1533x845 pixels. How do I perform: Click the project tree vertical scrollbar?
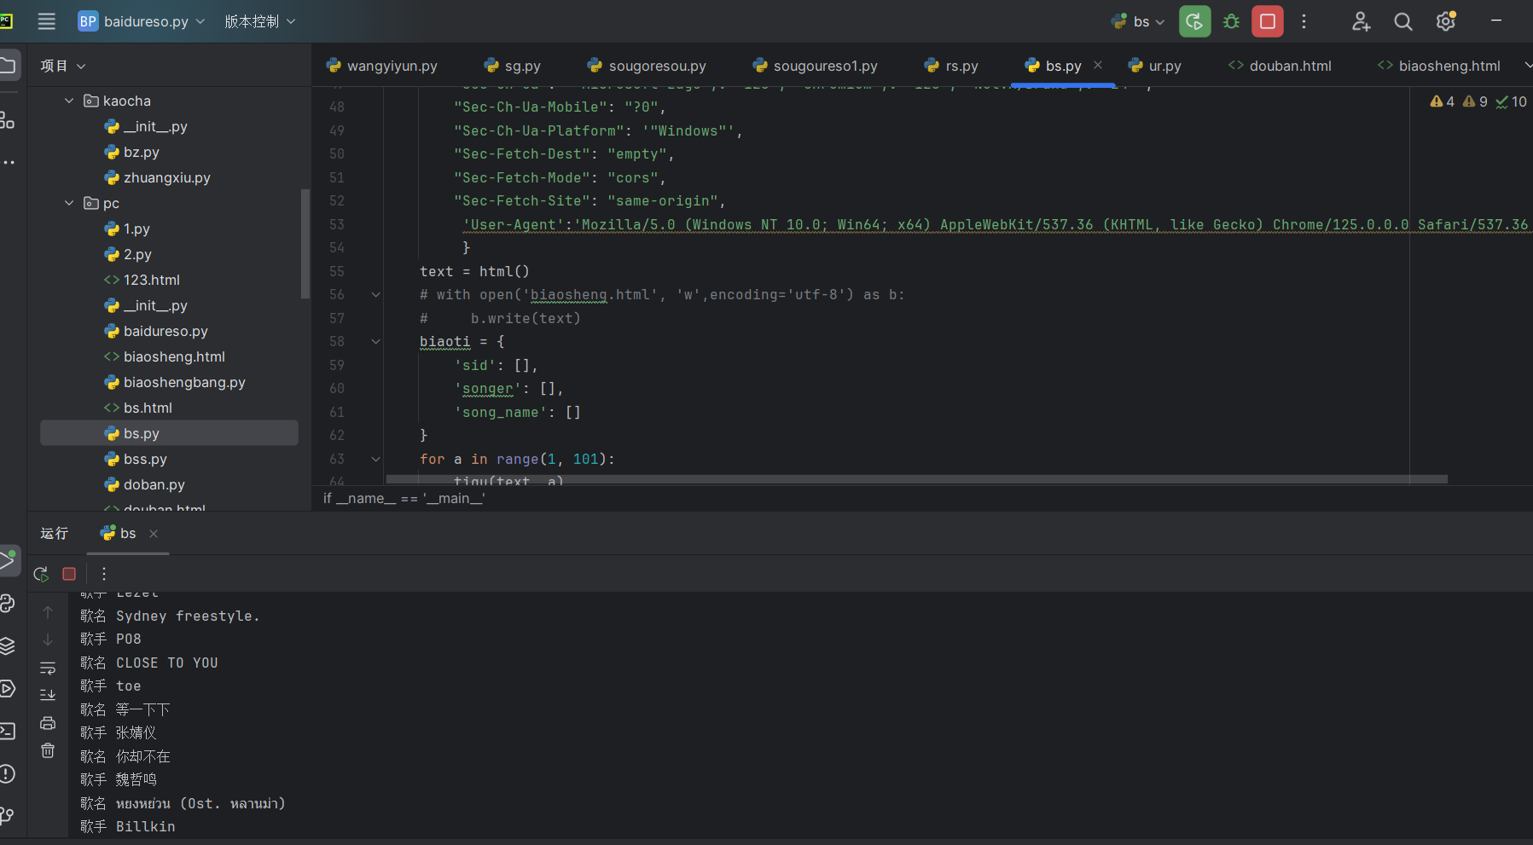305,244
